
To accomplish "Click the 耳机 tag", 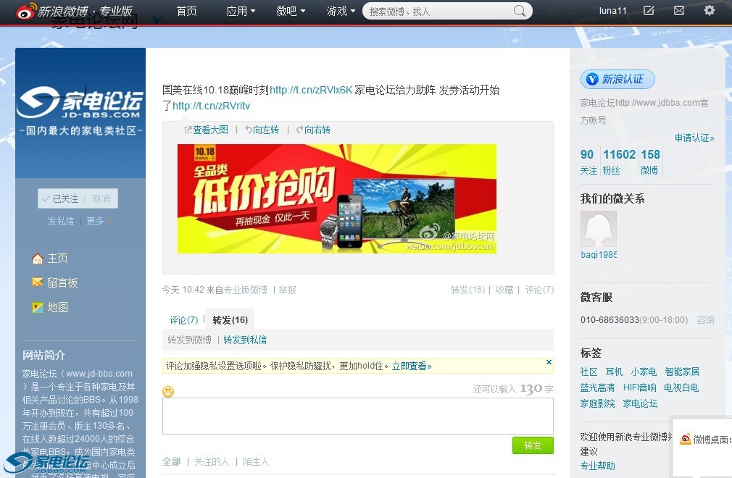I will 614,372.
